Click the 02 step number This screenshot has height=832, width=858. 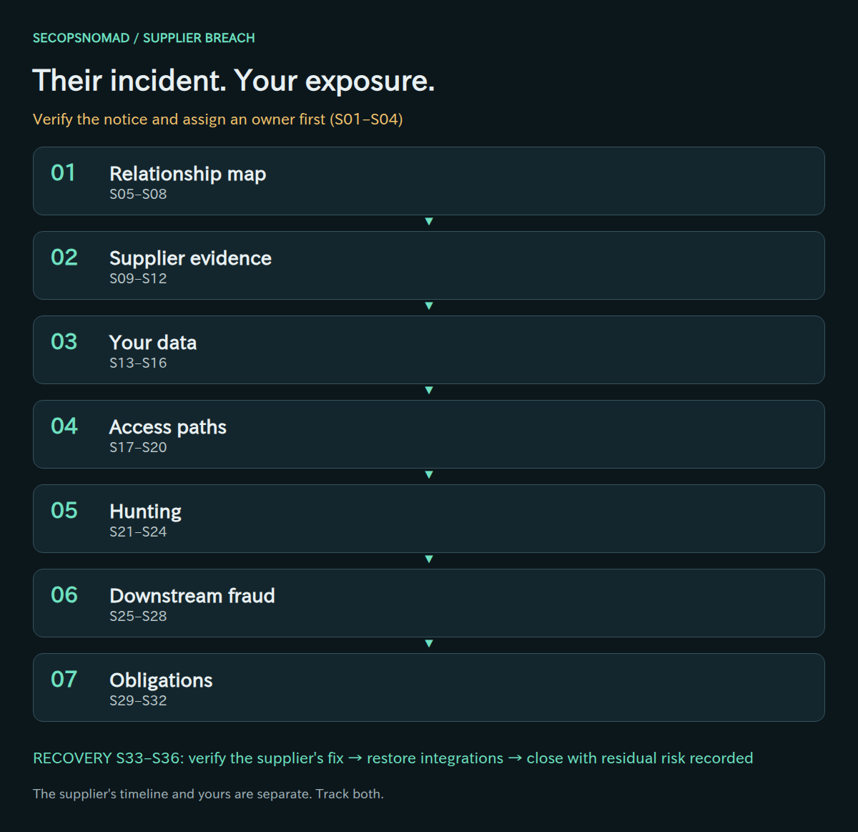(x=64, y=257)
